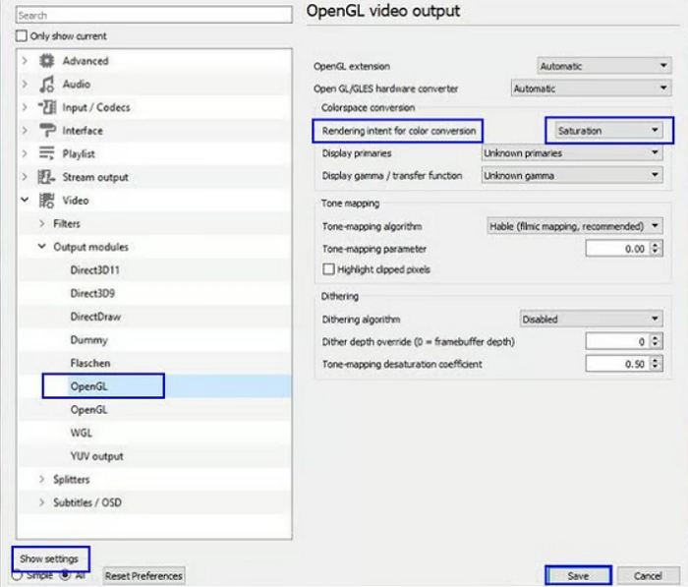Expand the Advanced tree node

pos(25,61)
